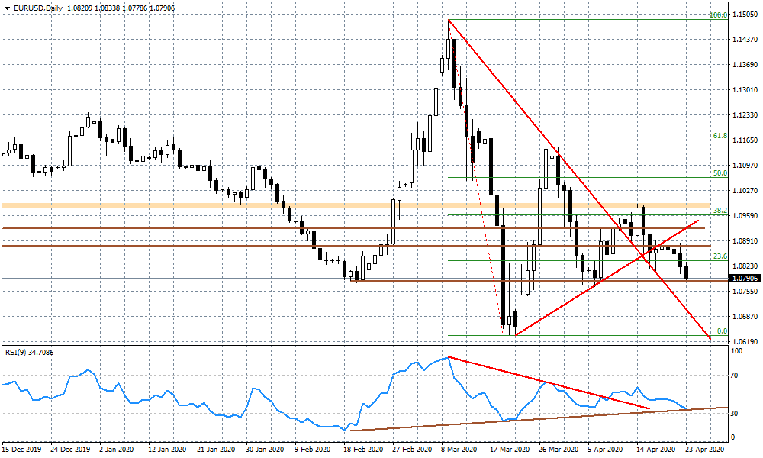Click the 1.14370 price axis label
763x458 pixels.
[x=745, y=40]
